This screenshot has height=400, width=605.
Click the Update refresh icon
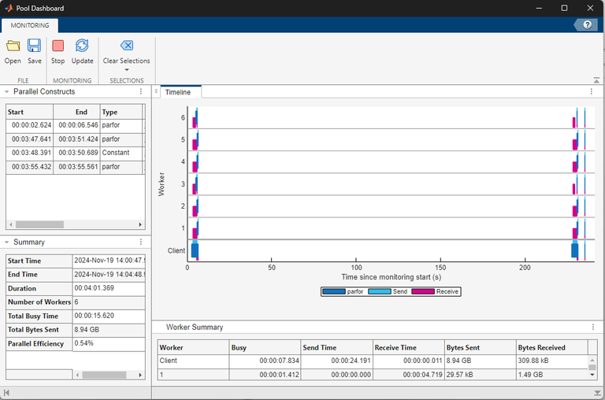click(82, 46)
